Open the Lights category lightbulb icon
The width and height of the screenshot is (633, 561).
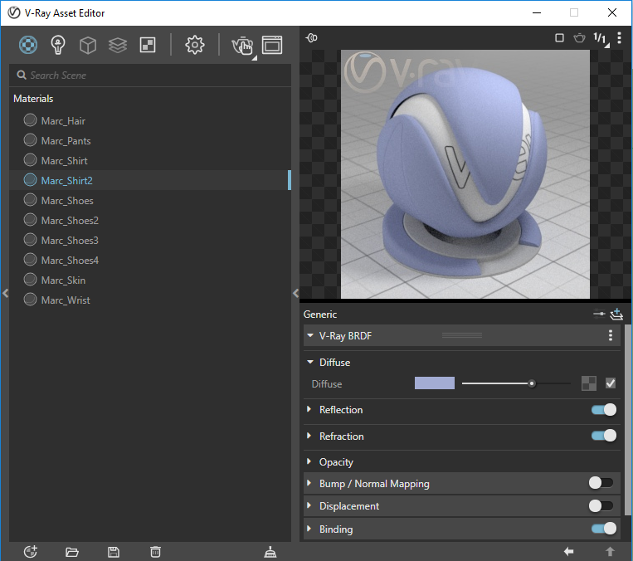(x=58, y=45)
